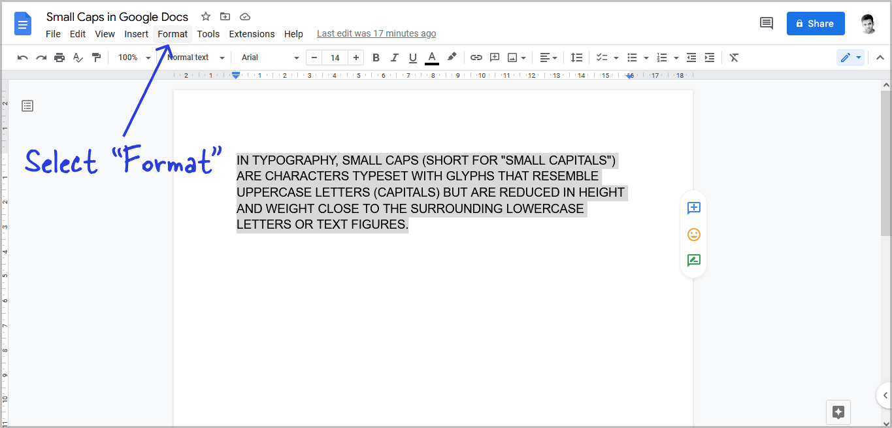Screen dimensions: 892x428
Task: Insert a checklist
Action: click(x=602, y=58)
